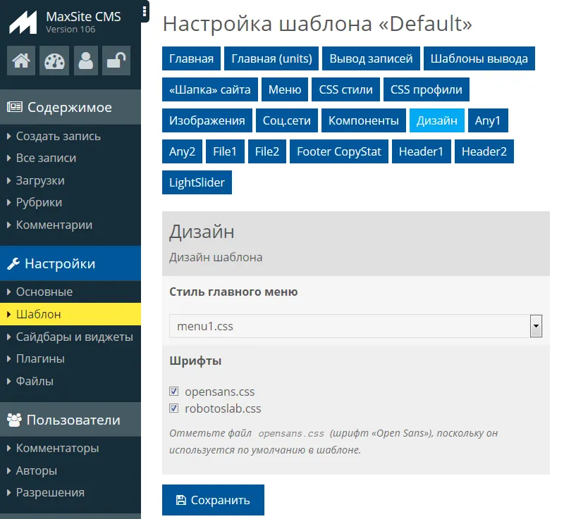
Task: Click the user profile icon
Action: coord(86,61)
